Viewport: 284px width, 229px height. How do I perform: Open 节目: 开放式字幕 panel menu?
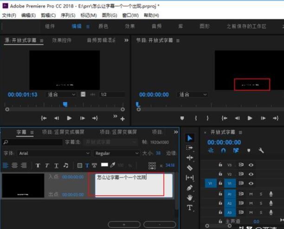(x=178, y=41)
